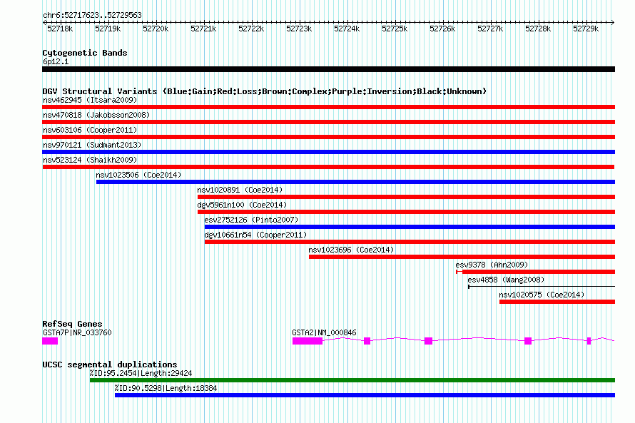This screenshot has height=423, width=635.
Task: Click the third GSTA2 exon square
Action: (x=429, y=341)
